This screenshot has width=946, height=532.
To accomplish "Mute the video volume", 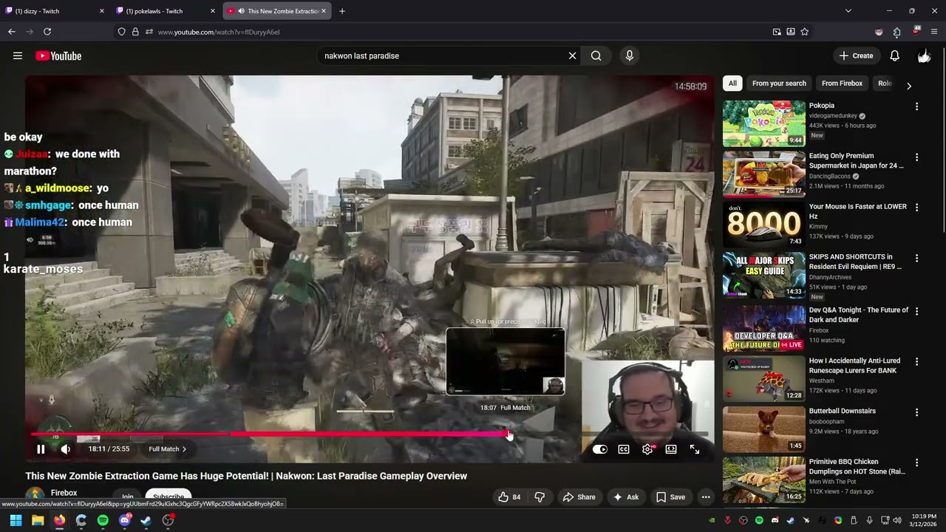I will tap(65, 449).
